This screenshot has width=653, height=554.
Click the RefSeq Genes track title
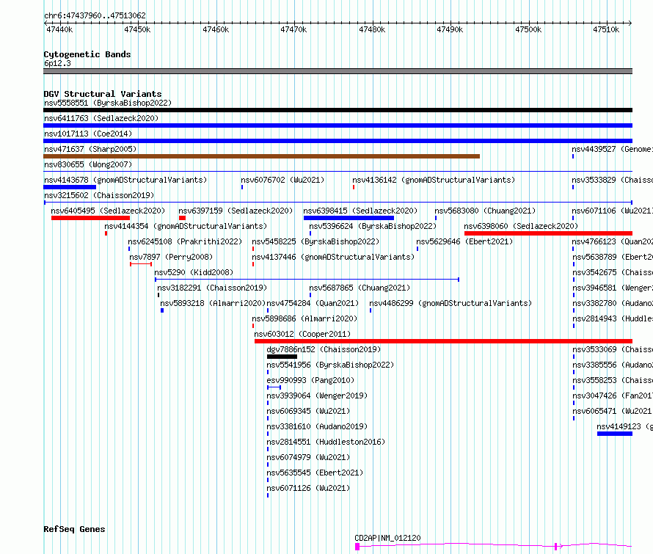(x=74, y=530)
